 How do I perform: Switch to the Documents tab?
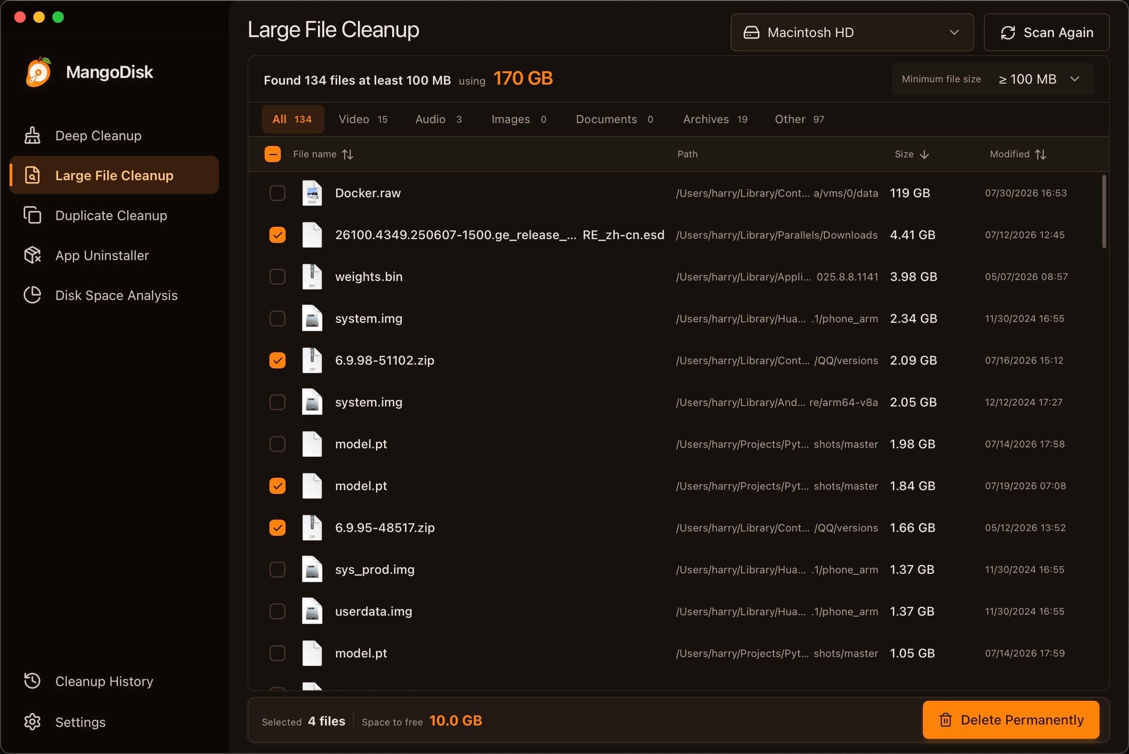tap(614, 119)
